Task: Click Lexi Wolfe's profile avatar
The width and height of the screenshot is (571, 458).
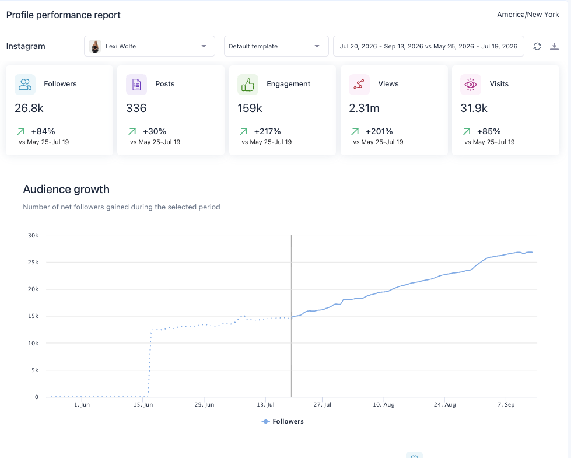Action: (95, 46)
